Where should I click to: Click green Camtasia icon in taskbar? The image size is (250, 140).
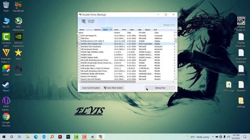76,136
